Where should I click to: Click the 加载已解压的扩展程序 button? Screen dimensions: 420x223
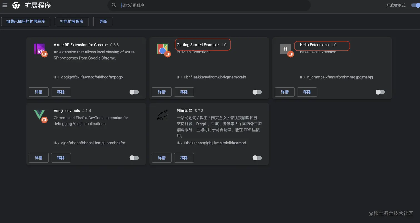coord(26,21)
